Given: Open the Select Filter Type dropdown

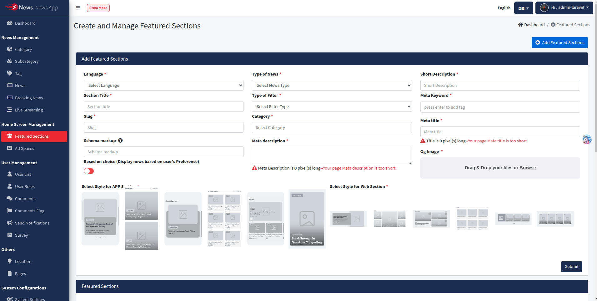Looking at the screenshot, I should tap(332, 106).
